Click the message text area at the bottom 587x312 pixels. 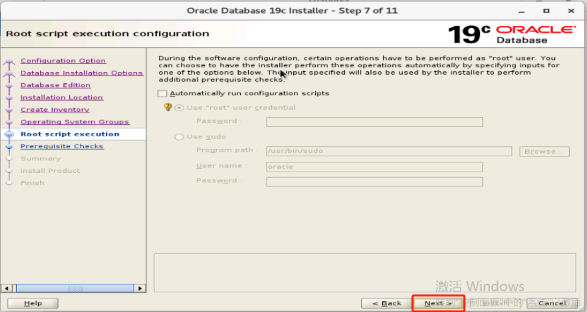click(x=365, y=272)
